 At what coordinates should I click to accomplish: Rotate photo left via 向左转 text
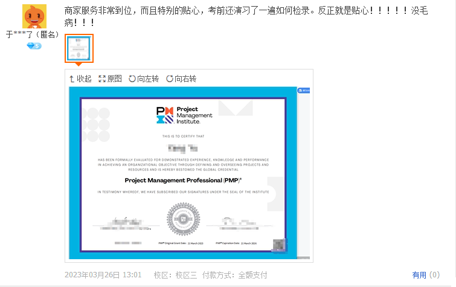point(148,79)
